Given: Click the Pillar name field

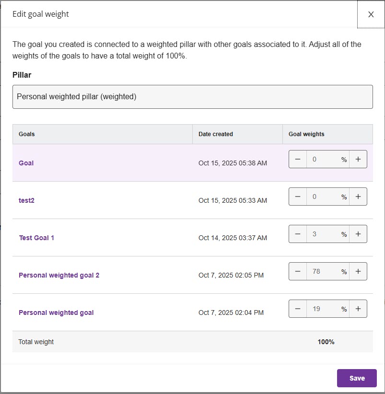Looking at the screenshot, I should (192, 97).
